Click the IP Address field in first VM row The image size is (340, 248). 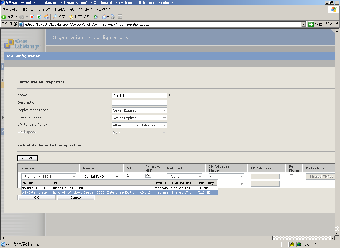(265, 176)
